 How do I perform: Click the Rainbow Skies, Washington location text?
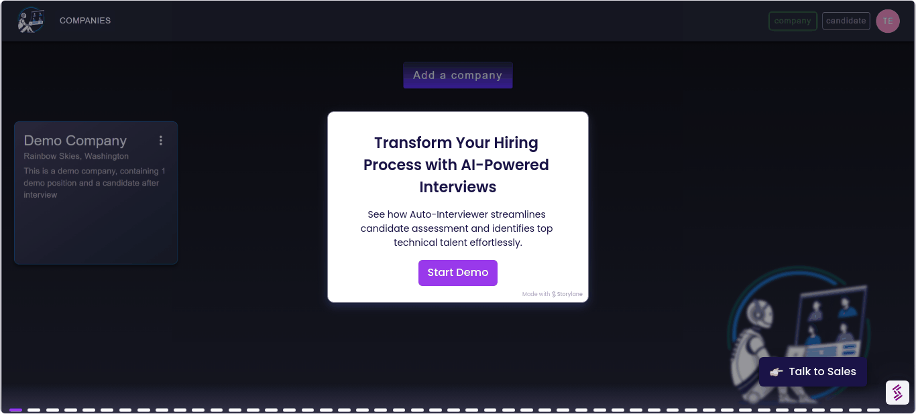click(x=76, y=156)
